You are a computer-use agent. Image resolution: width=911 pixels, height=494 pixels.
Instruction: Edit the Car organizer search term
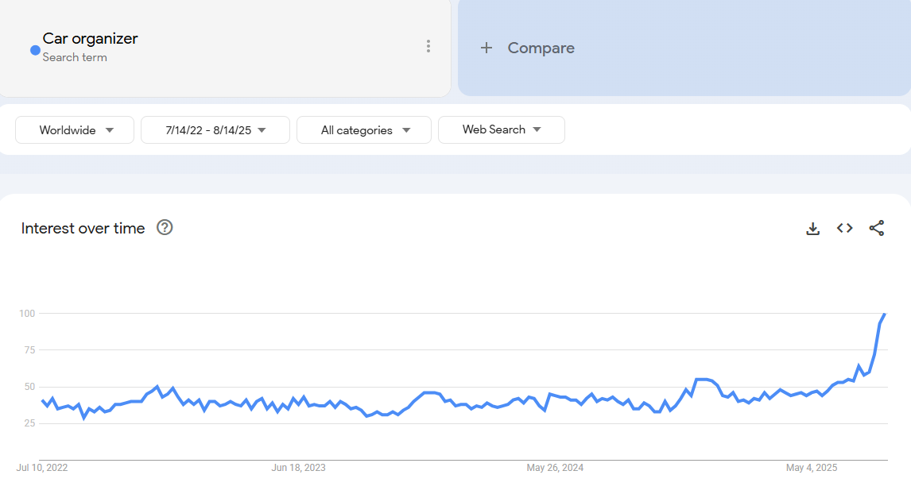coord(90,38)
